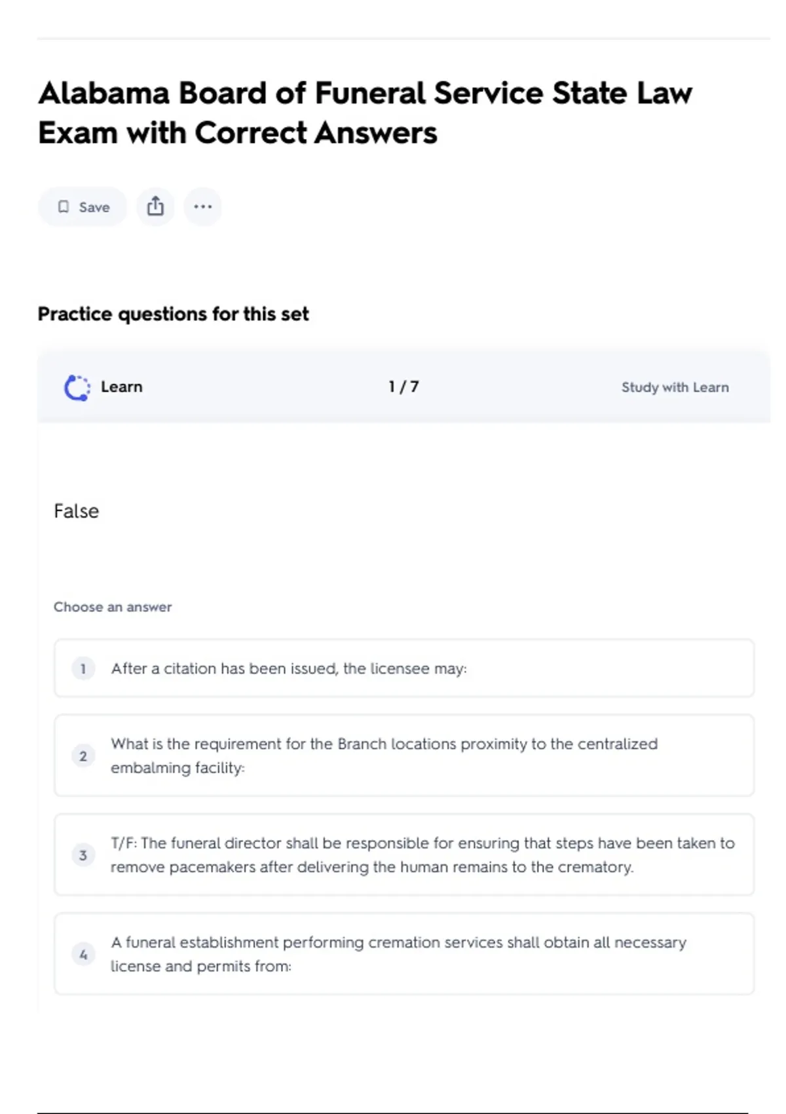Screen dimensions: 786x1114
Task: Click the number 3 answer badge
Action: pyautogui.click(x=83, y=855)
